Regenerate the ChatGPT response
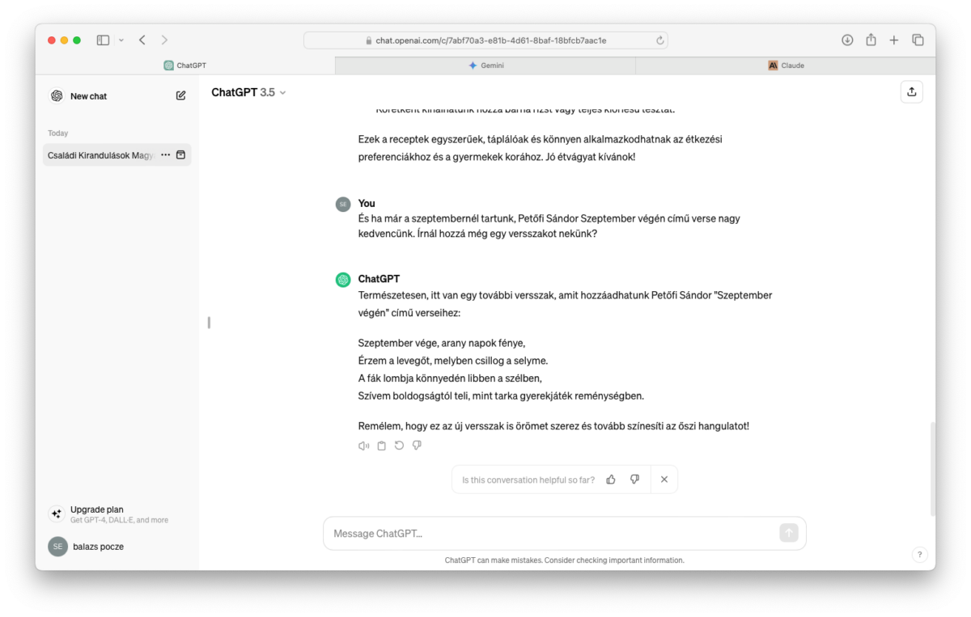The width and height of the screenshot is (971, 617). click(x=399, y=446)
